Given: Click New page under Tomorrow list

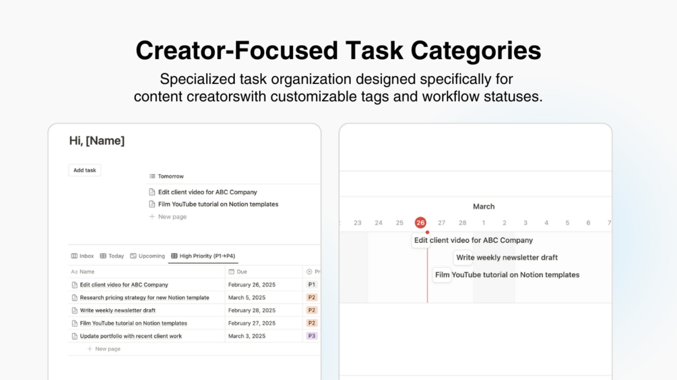Looking at the screenshot, I should click(172, 217).
